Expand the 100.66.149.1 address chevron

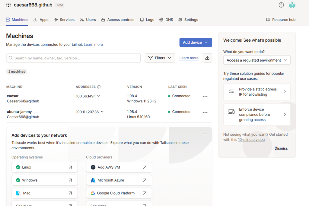pos(99,96)
